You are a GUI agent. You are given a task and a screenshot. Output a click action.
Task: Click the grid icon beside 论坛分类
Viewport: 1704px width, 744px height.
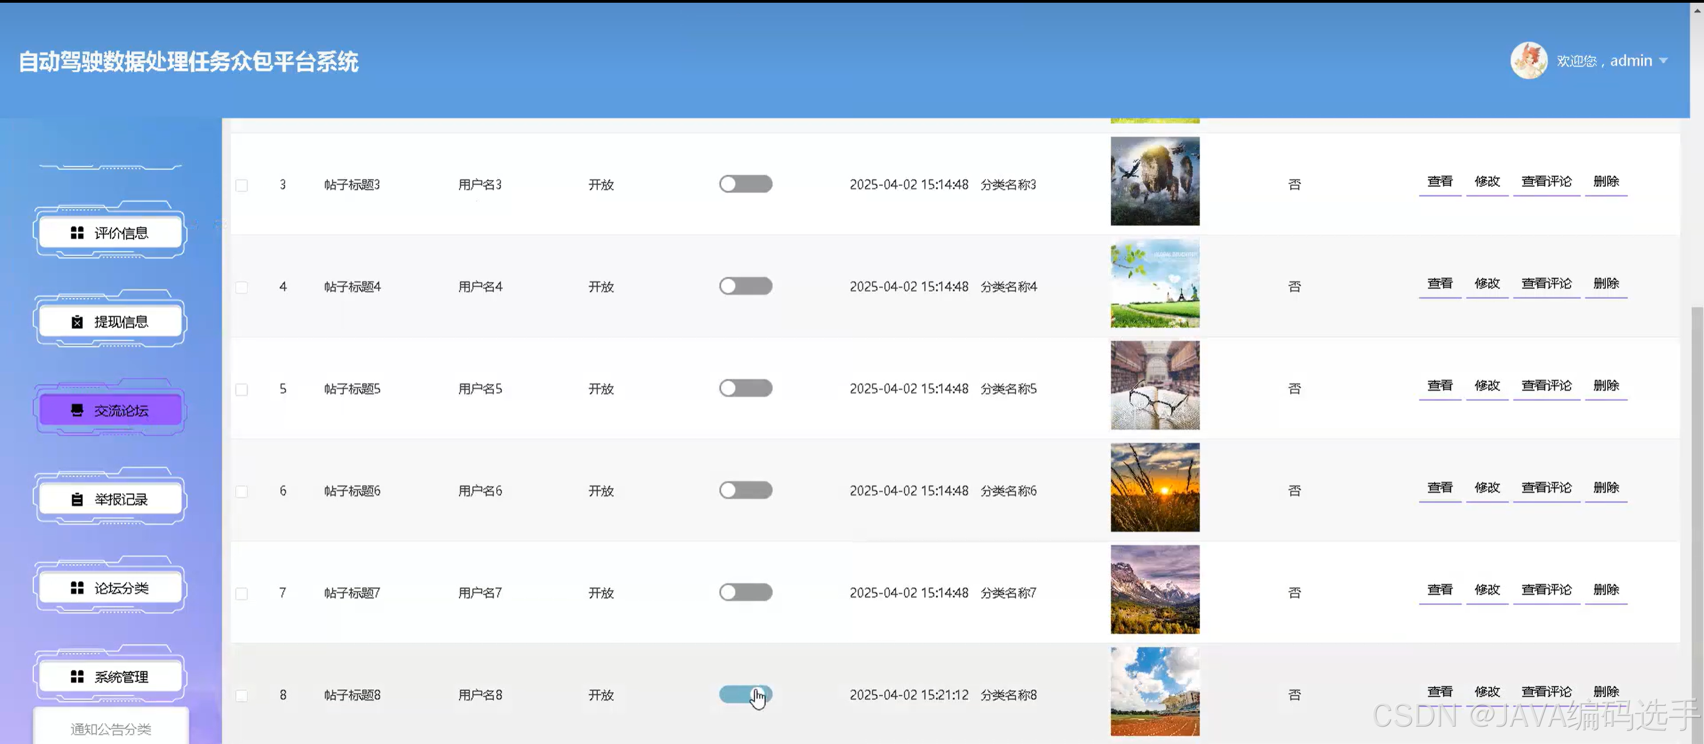click(77, 588)
